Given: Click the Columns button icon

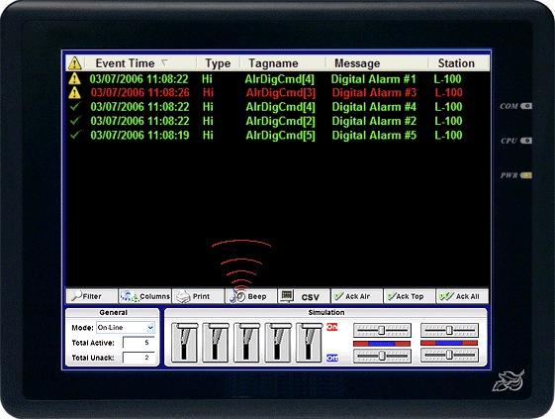Looking at the screenshot, I should click(130, 297).
